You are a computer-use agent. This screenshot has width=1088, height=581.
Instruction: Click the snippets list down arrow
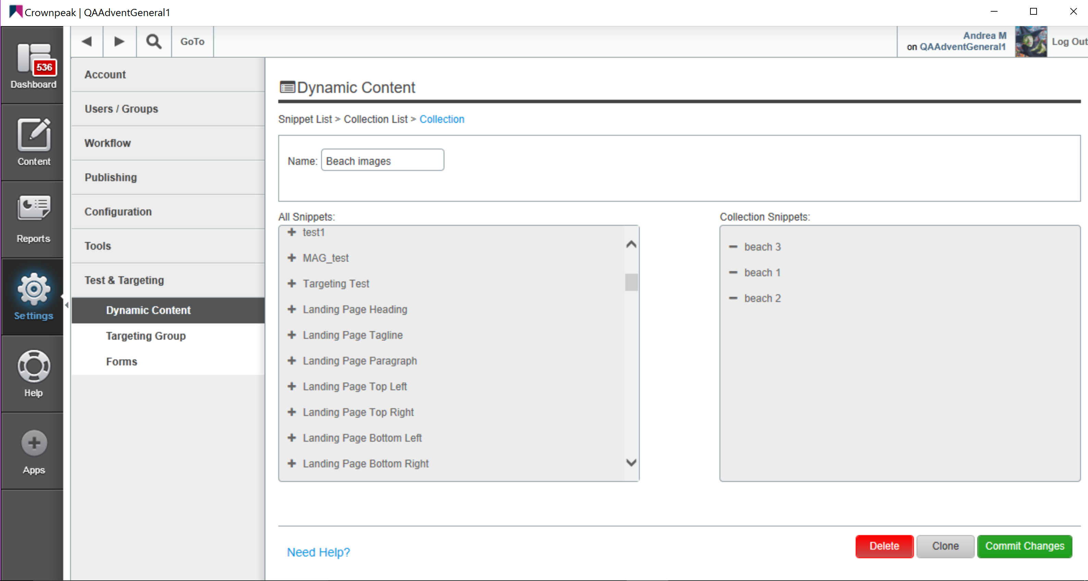coord(632,462)
